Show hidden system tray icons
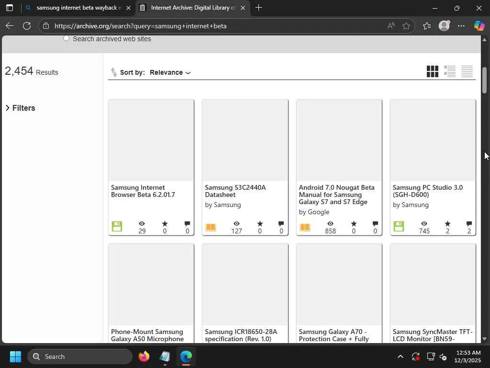This screenshot has width=490, height=368. 401,356
